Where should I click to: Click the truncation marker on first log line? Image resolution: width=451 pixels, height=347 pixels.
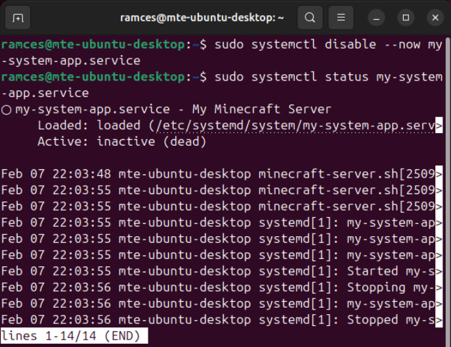pos(439,174)
